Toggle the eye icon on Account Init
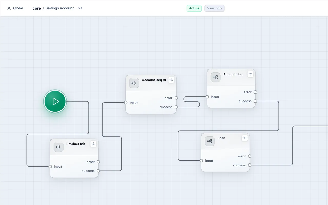This screenshot has width=328, height=205. pyautogui.click(x=251, y=74)
